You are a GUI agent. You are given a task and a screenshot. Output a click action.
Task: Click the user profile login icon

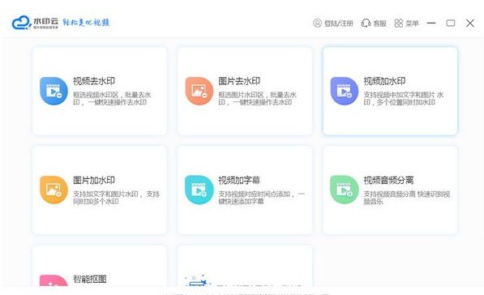317,24
